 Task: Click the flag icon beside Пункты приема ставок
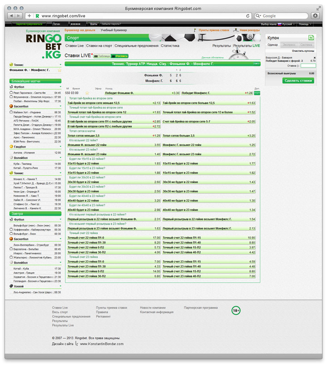click(x=195, y=30)
